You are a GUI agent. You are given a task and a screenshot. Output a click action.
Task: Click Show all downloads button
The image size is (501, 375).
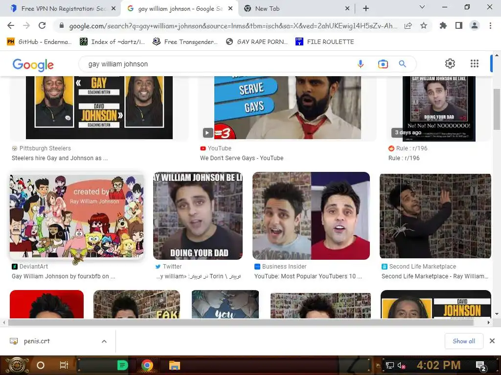tap(464, 341)
